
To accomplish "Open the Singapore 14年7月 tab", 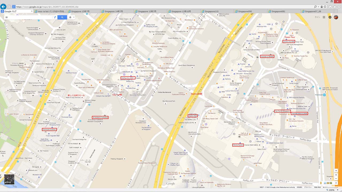I will (x=117, y=11).
